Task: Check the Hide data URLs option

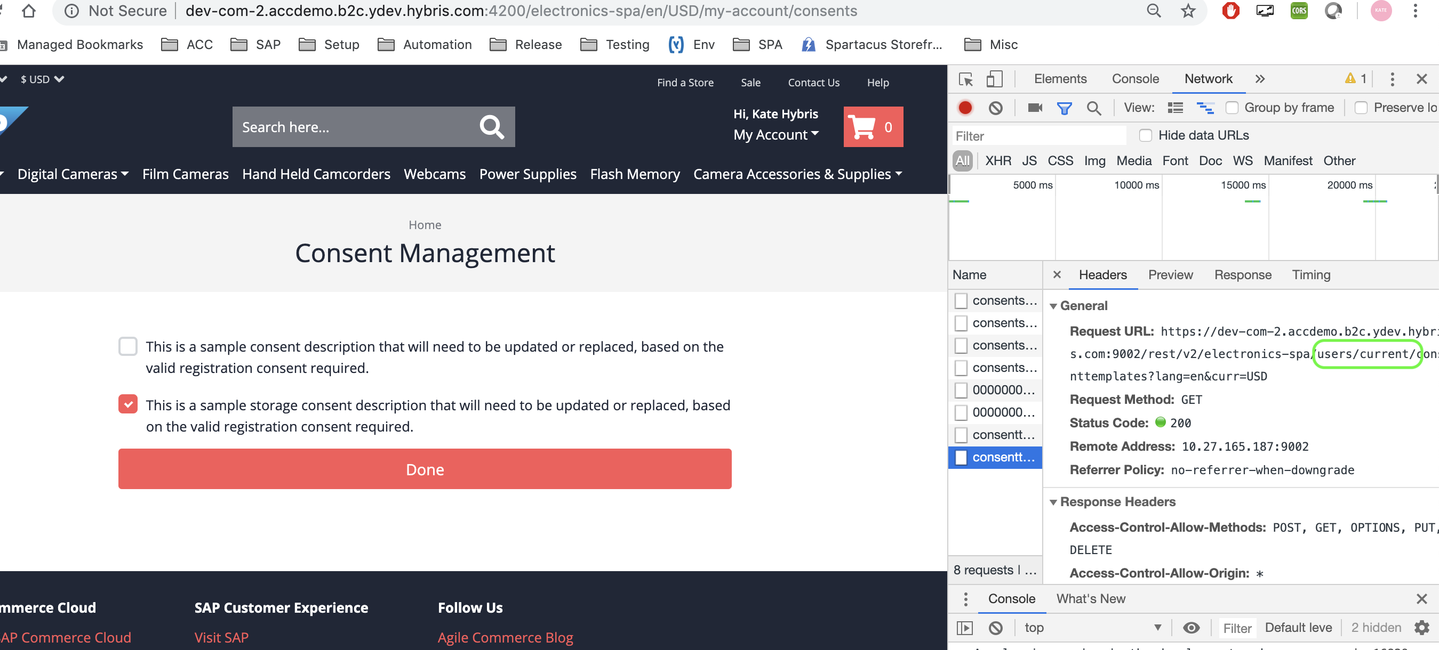Action: (x=1146, y=135)
